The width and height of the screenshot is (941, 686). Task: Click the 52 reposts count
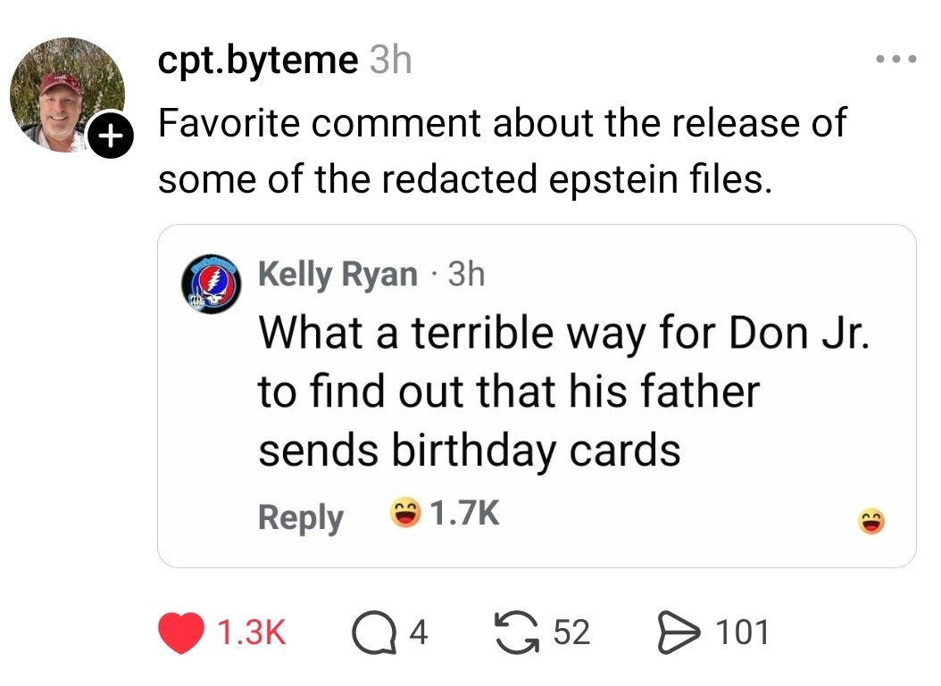point(571,632)
